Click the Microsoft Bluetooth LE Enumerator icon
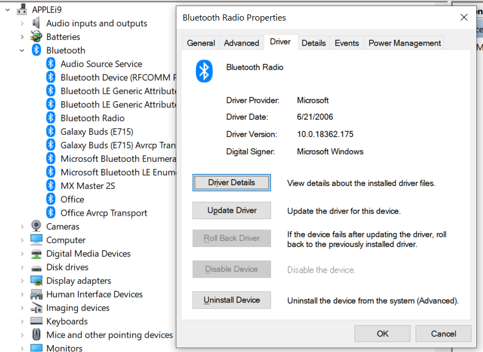 tap(51, 172)
